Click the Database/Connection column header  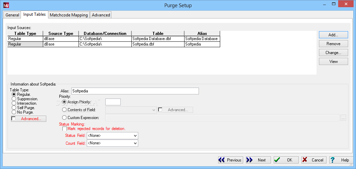[105, 34]
